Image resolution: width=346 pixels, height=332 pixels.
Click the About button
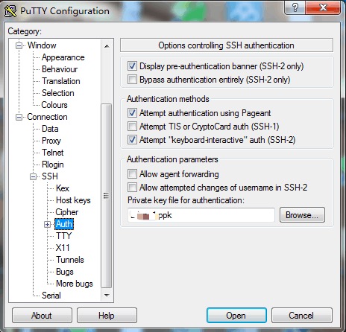click(x=42, y=316)
